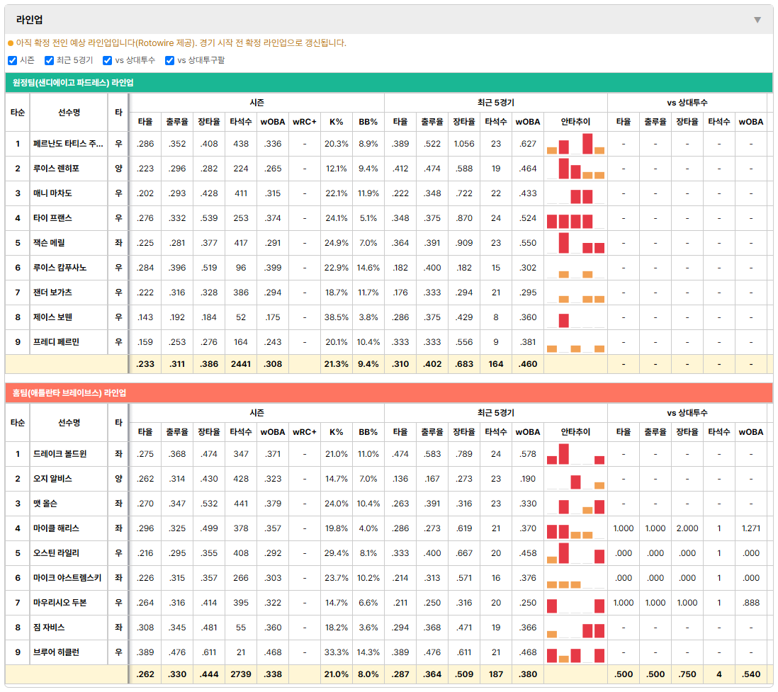Open player 오지 알비스's name

[x=52, y=479]
